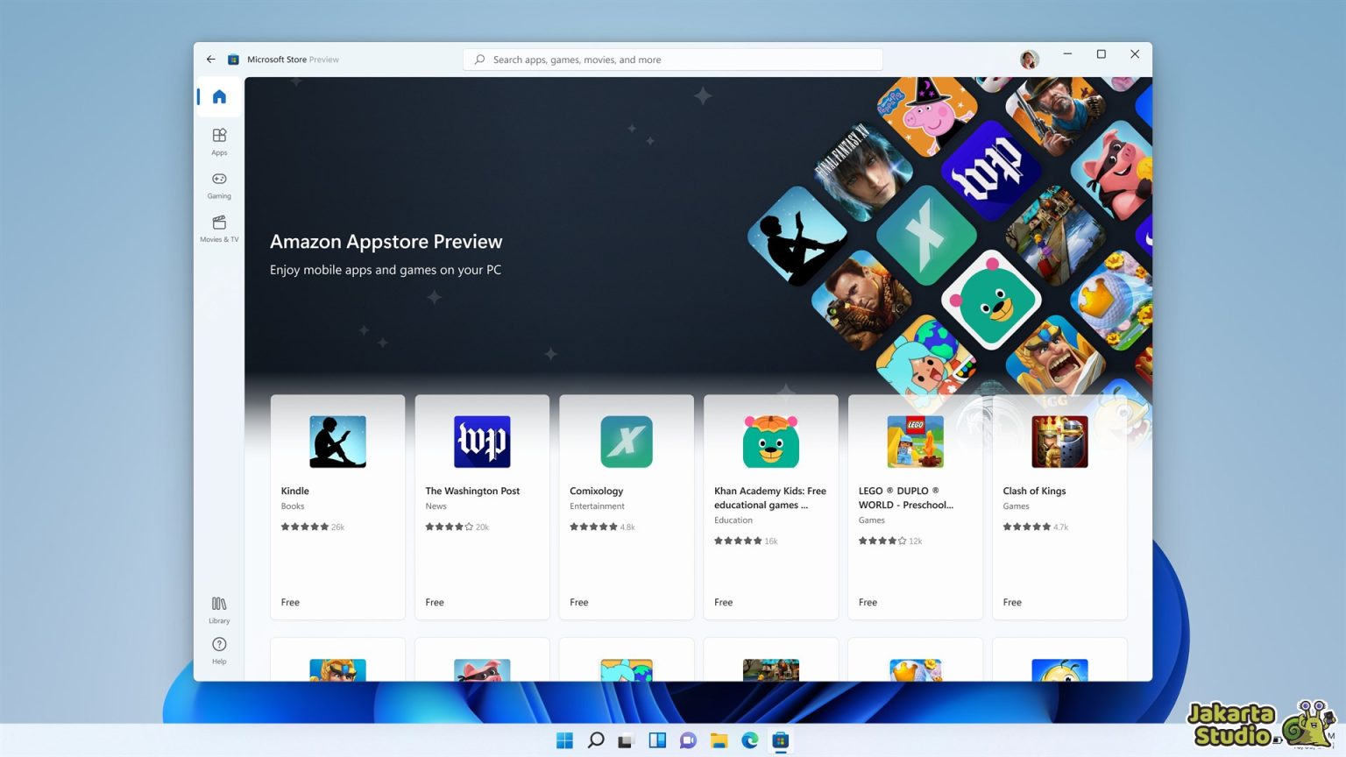The height and width of the screenshot is (757, 1346).
Task: Open LEGO DUPLO WORLD app card
Action: coord(916,507)
